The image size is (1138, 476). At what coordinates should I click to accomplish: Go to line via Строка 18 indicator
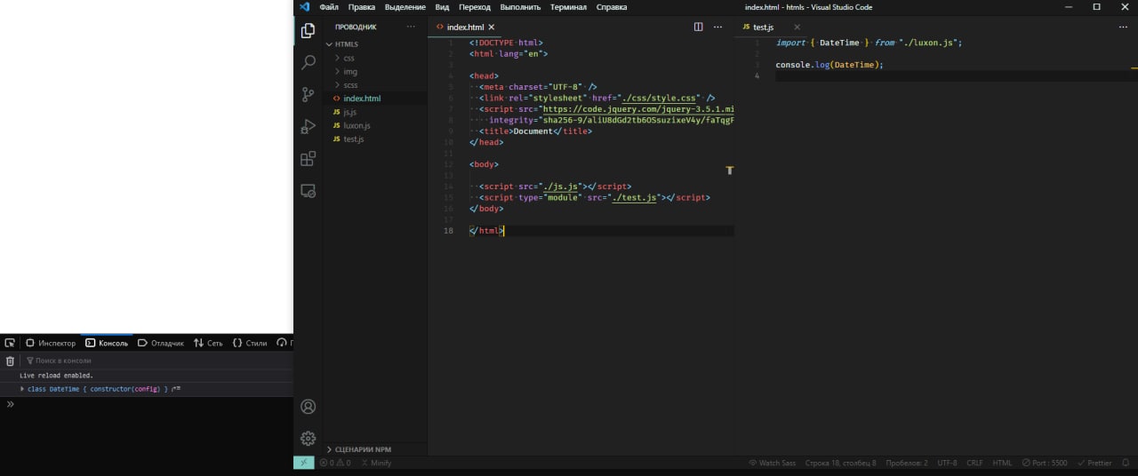(x=840, y=463)
